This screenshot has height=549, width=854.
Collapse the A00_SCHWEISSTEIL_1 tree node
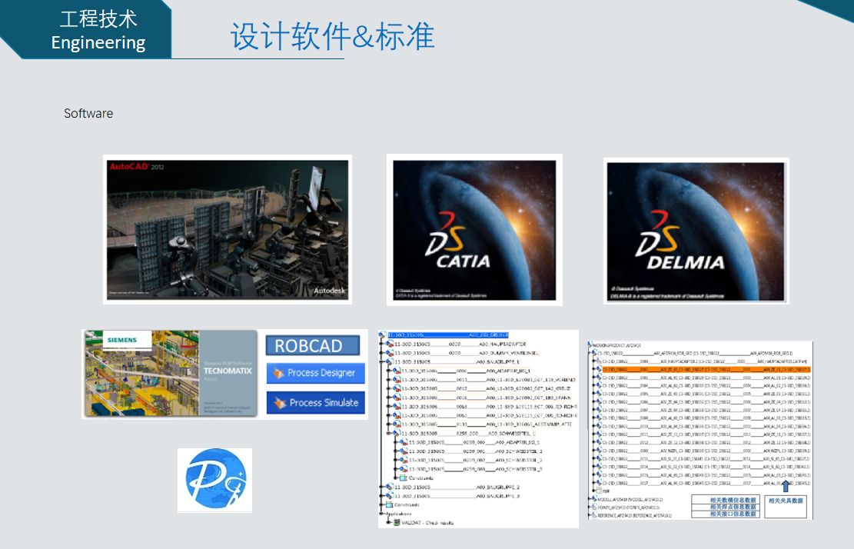tap(390, 434)
